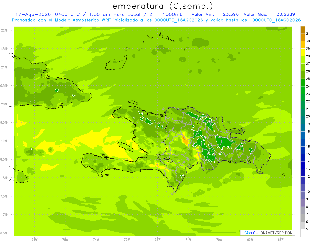Viewport: 315px width, 243px height.
Task: Pick the white swatch below 5 on colorbar
Action: 303,233
